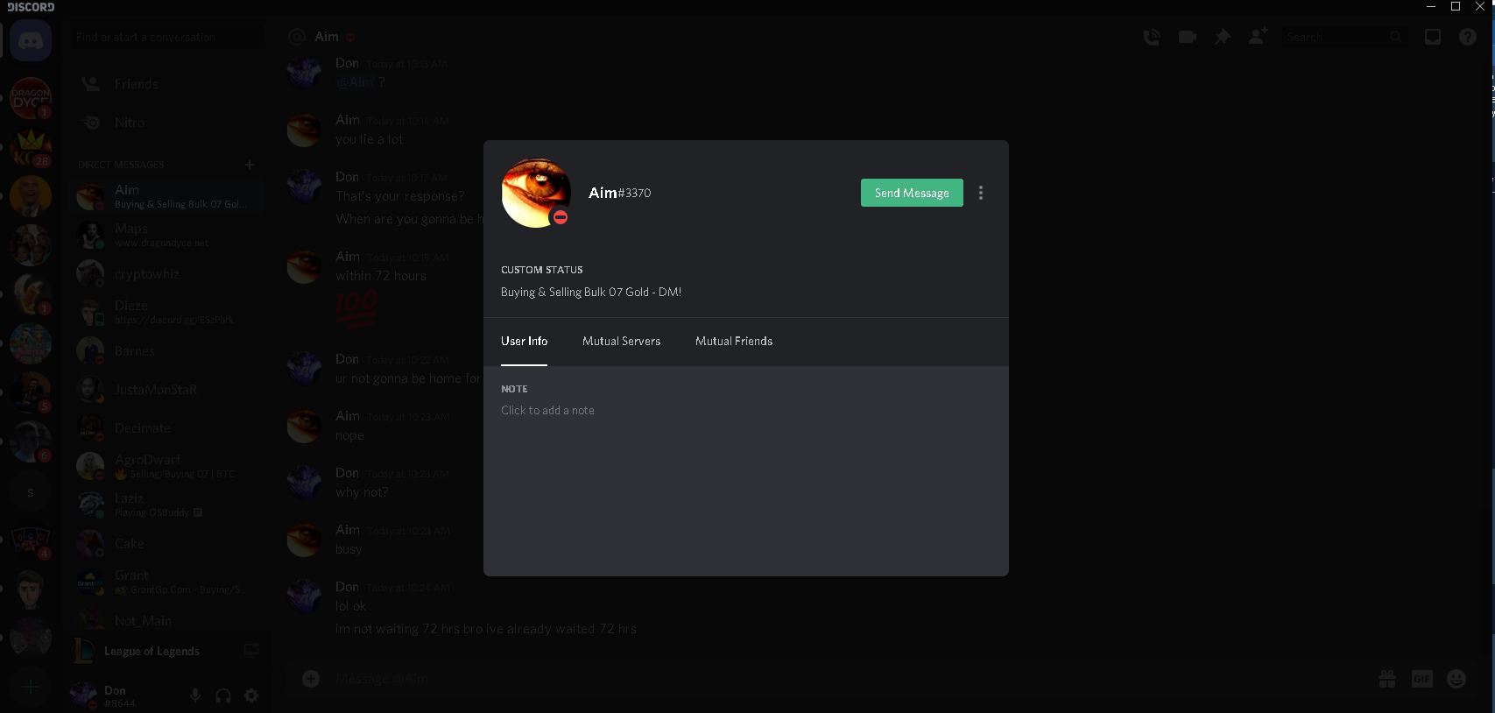Open the Friends list

click(166, 84)
